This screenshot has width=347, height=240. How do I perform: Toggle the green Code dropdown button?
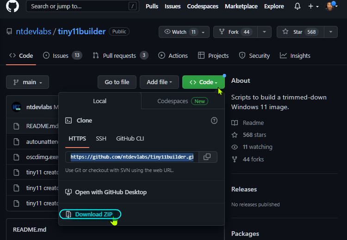(x=204, y=82)
